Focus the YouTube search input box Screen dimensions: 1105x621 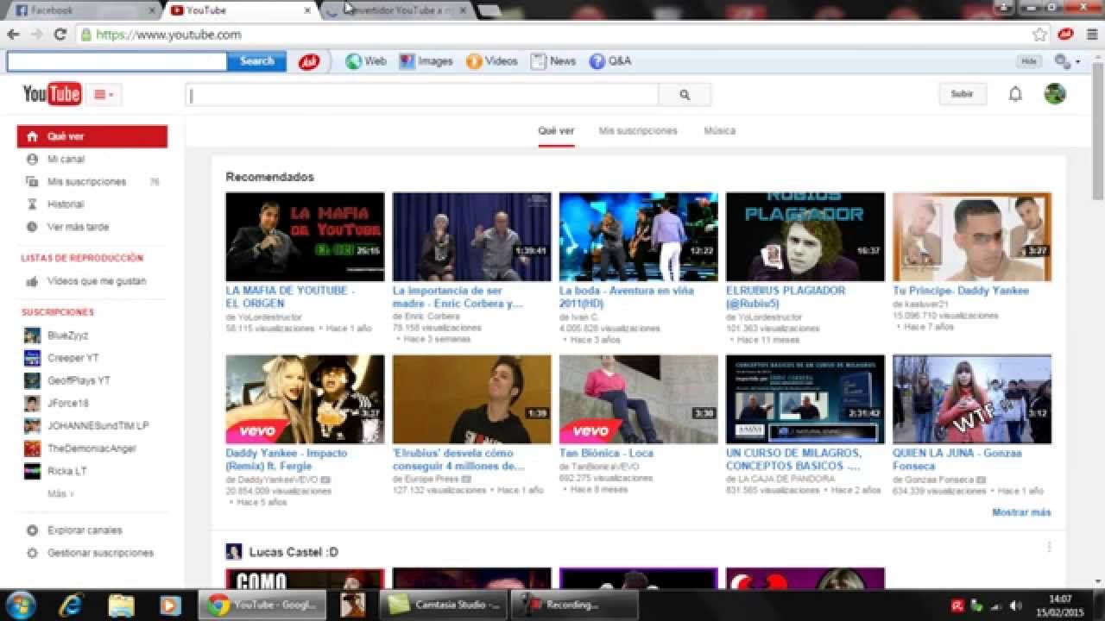click(x=422, y=95)
